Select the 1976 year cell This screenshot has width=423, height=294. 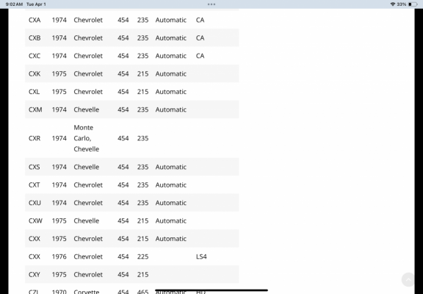59,257
